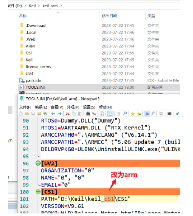Collapse the [UV2] section fold marker
Screen dimensions: 193x216
click(x=38, y=163)
